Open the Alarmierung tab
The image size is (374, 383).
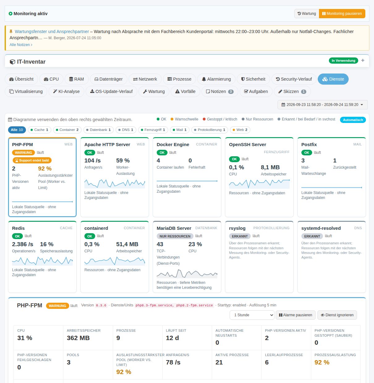click(216, 79)
